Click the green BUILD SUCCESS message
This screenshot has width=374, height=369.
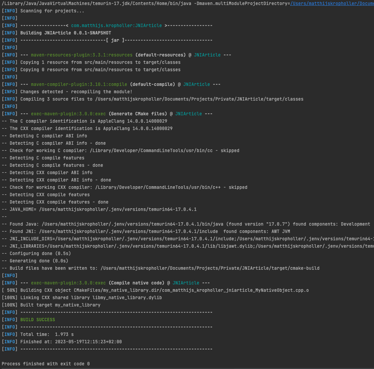pyautogui.click(x=37, y=320)
